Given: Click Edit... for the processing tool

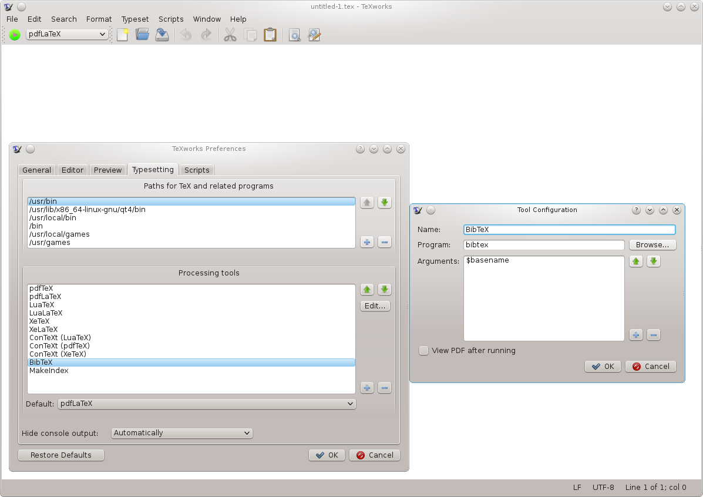Looking at the screenshot, I should 375,306.
